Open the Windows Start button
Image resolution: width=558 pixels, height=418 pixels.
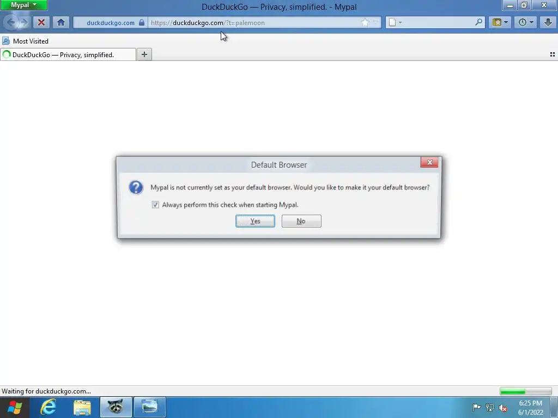14,407
